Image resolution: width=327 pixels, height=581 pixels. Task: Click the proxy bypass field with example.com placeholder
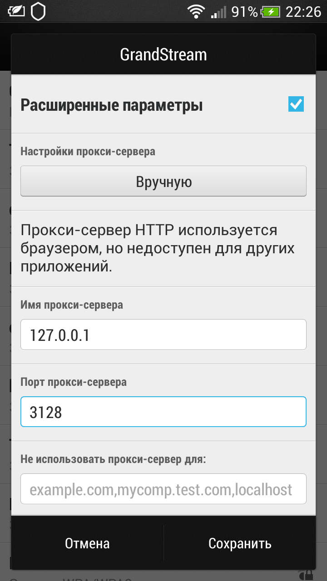click(x=163, y=489)
